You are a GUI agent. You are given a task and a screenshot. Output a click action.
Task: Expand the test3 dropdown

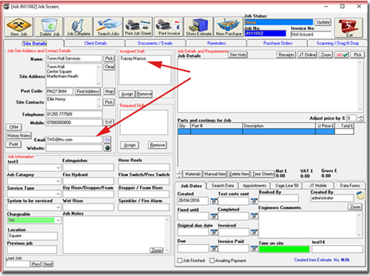tap(58, 168)
